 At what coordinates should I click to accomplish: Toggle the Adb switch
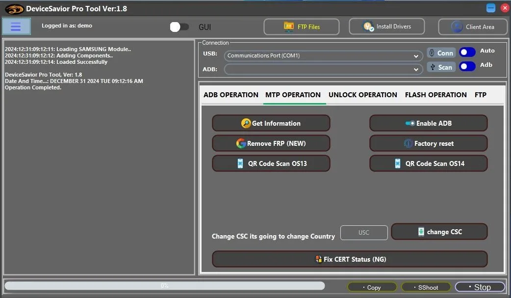click(467, 66)
